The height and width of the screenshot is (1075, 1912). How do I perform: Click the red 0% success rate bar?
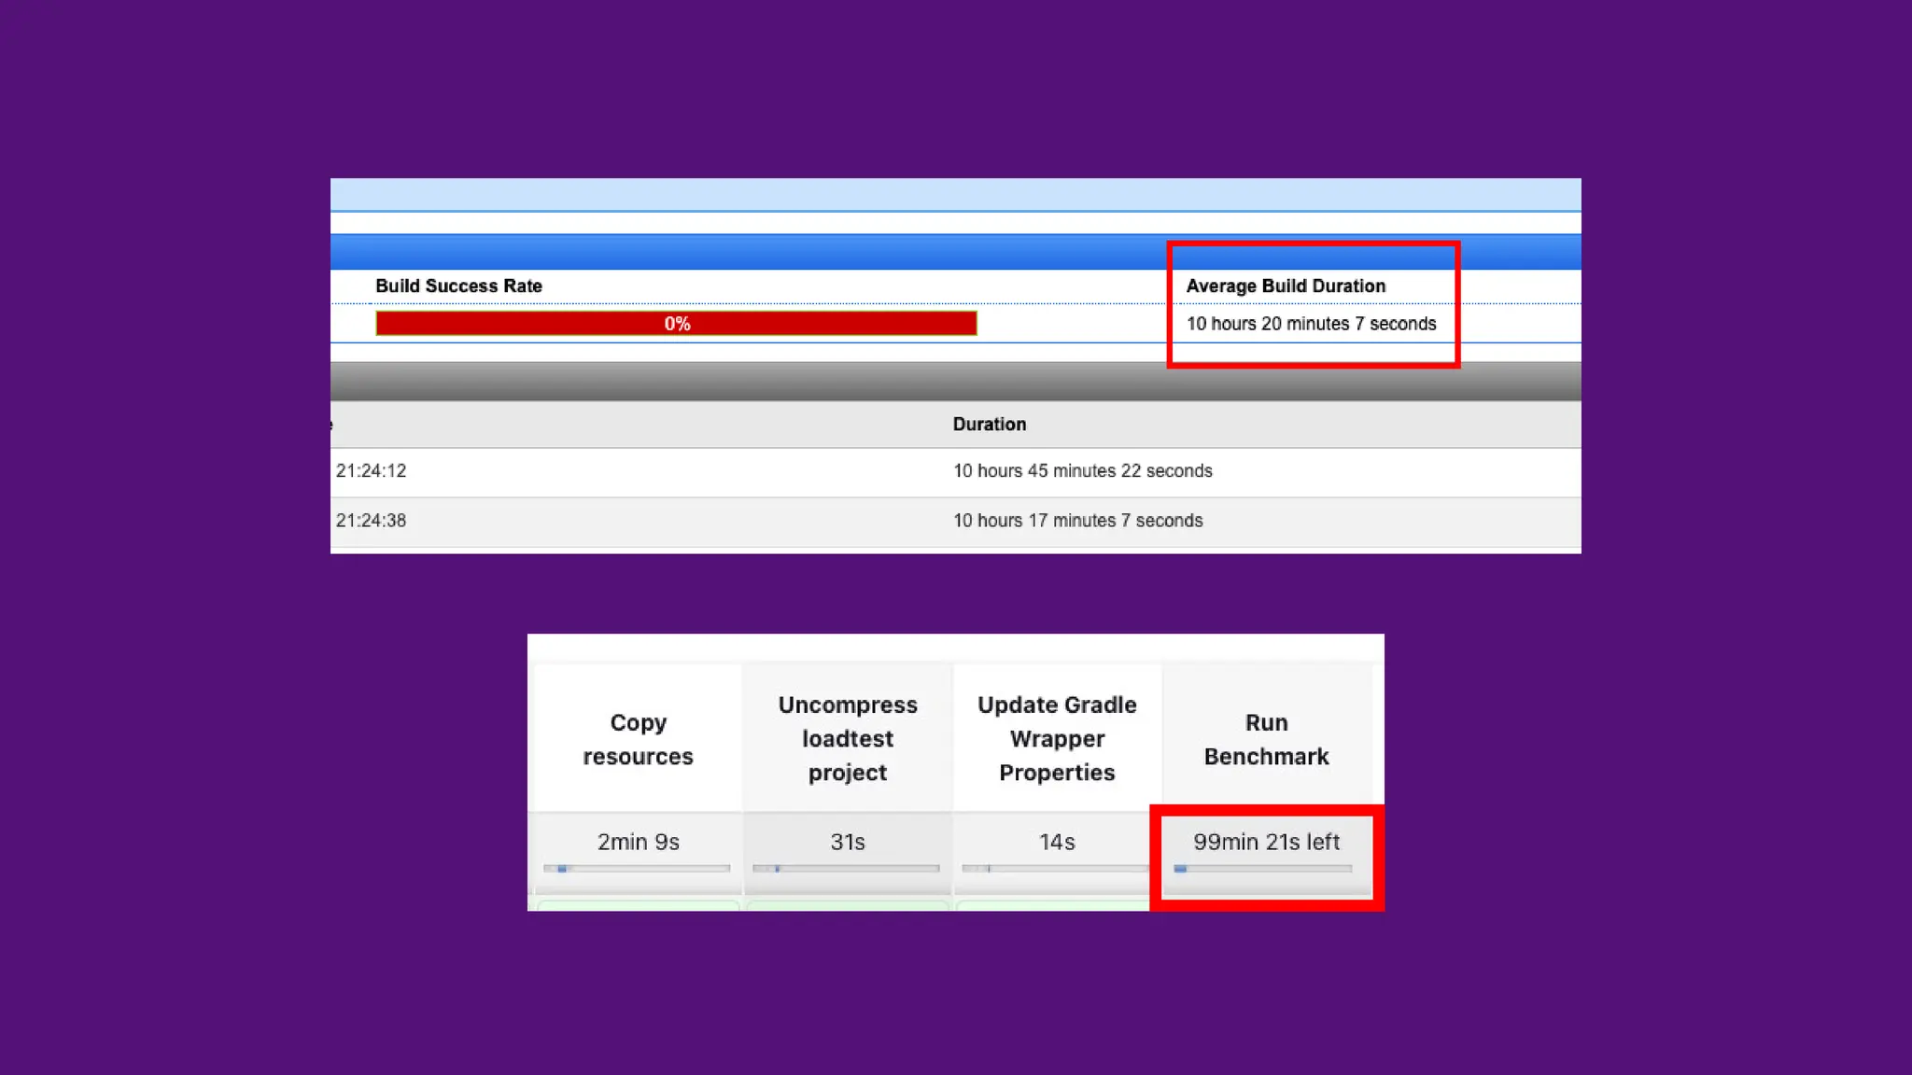coord(676,324)
